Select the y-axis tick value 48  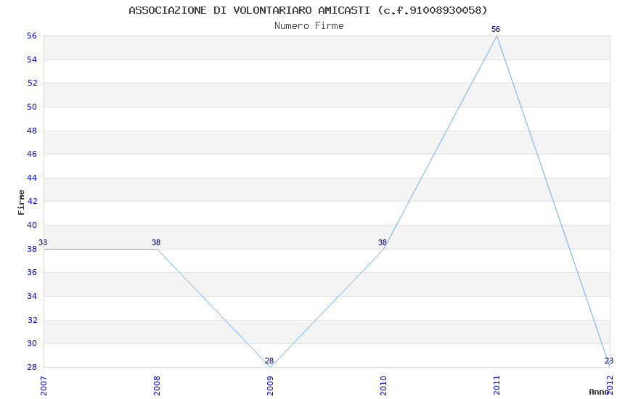(x=32, y=131)
